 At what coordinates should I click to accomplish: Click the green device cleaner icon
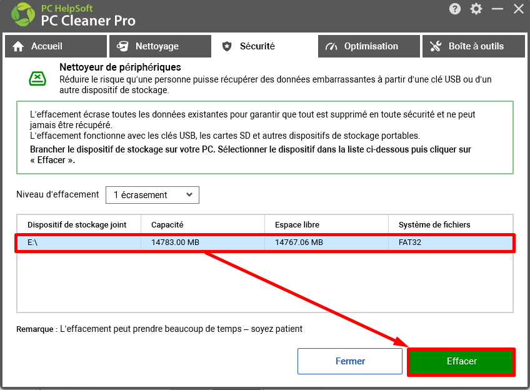37,79
